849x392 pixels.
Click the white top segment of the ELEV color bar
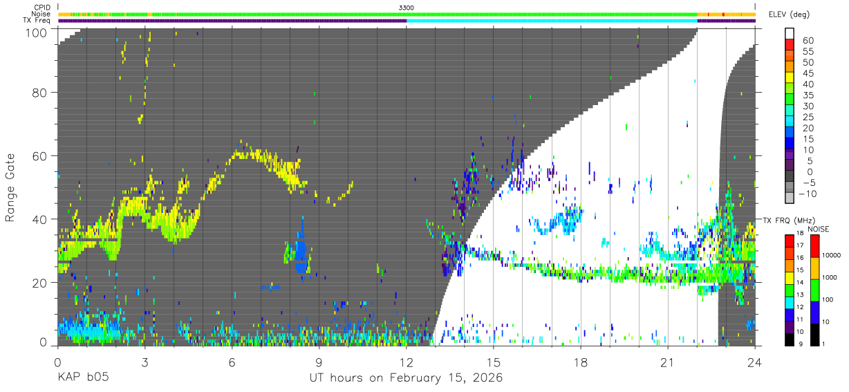pos(790,35)
